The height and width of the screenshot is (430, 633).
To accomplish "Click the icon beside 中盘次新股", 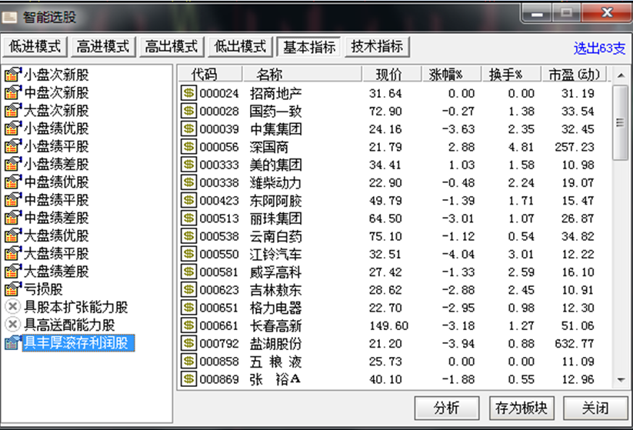I will click(13, 92).
